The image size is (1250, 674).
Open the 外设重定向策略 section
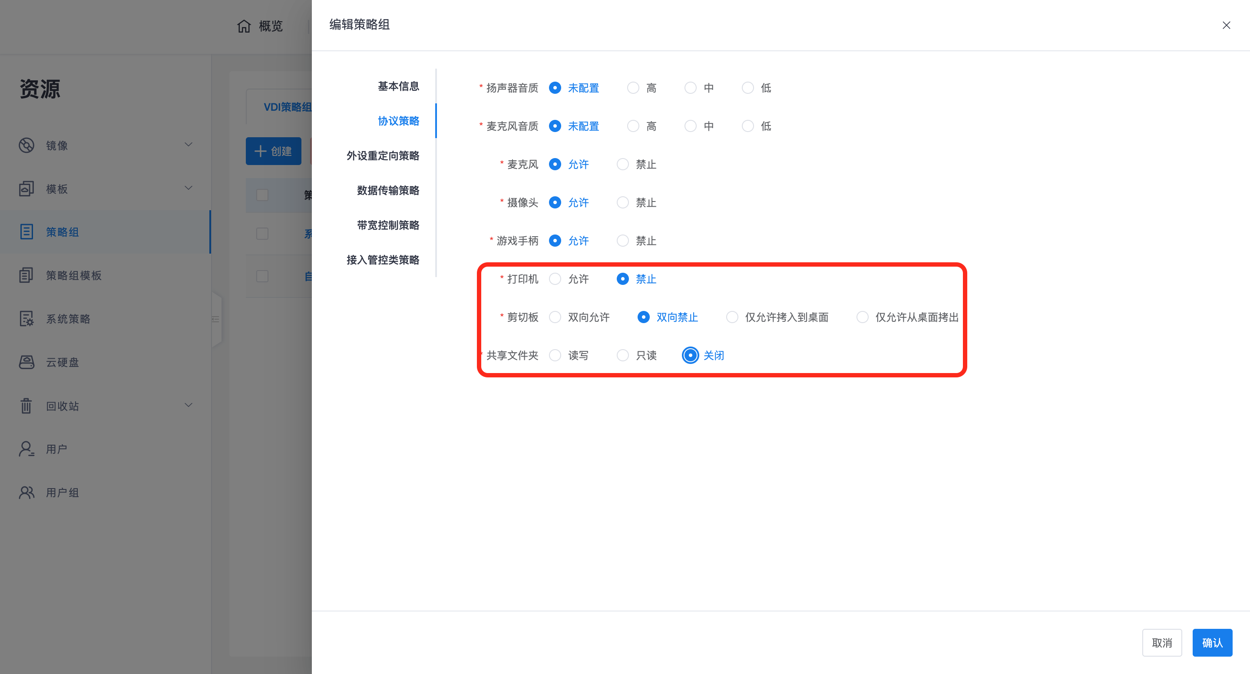(383, 156)
